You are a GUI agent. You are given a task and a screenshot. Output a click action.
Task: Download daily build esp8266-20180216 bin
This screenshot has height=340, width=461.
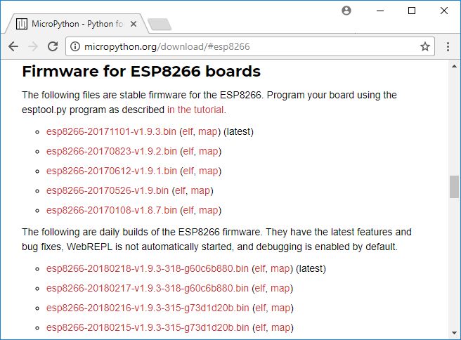pos(148,308)
